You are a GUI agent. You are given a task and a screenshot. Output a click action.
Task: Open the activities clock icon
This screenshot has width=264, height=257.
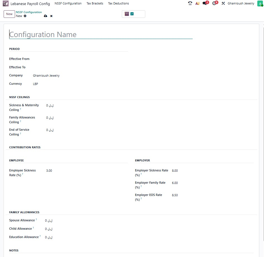pos(214,4)
